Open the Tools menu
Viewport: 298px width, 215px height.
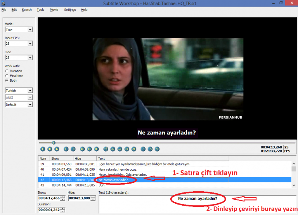pyautogui.click(x=40, y=10)
